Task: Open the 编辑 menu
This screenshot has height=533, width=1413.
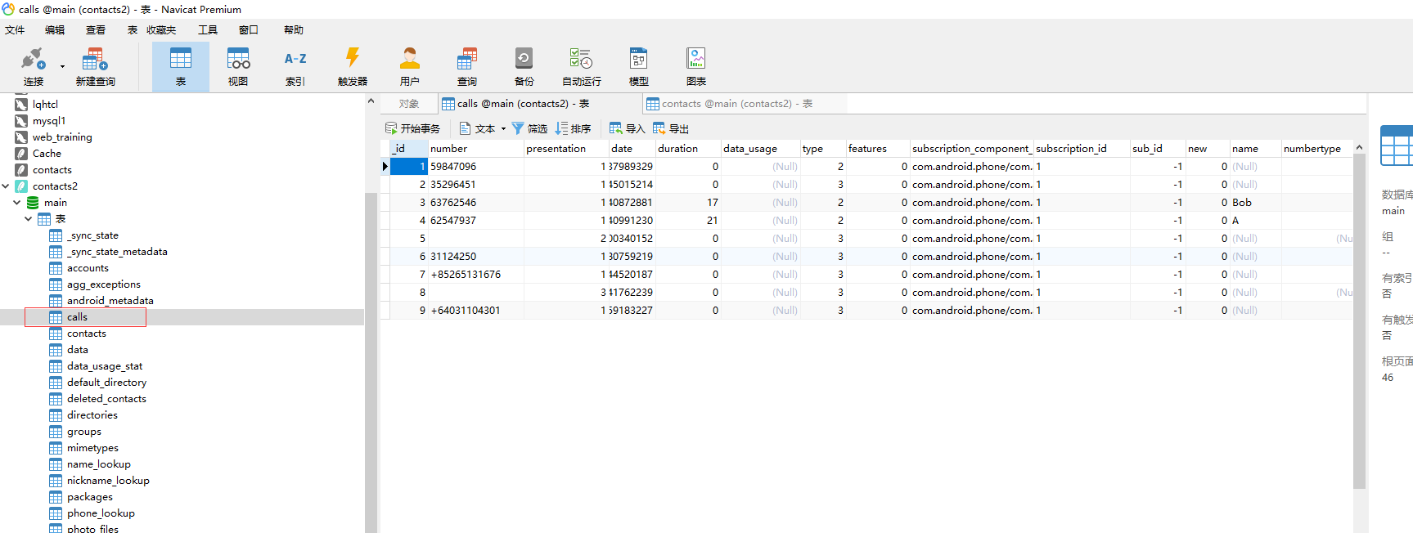Action: 55,29
